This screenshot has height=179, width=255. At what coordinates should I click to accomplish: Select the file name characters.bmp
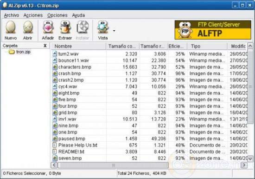(75, 67)
